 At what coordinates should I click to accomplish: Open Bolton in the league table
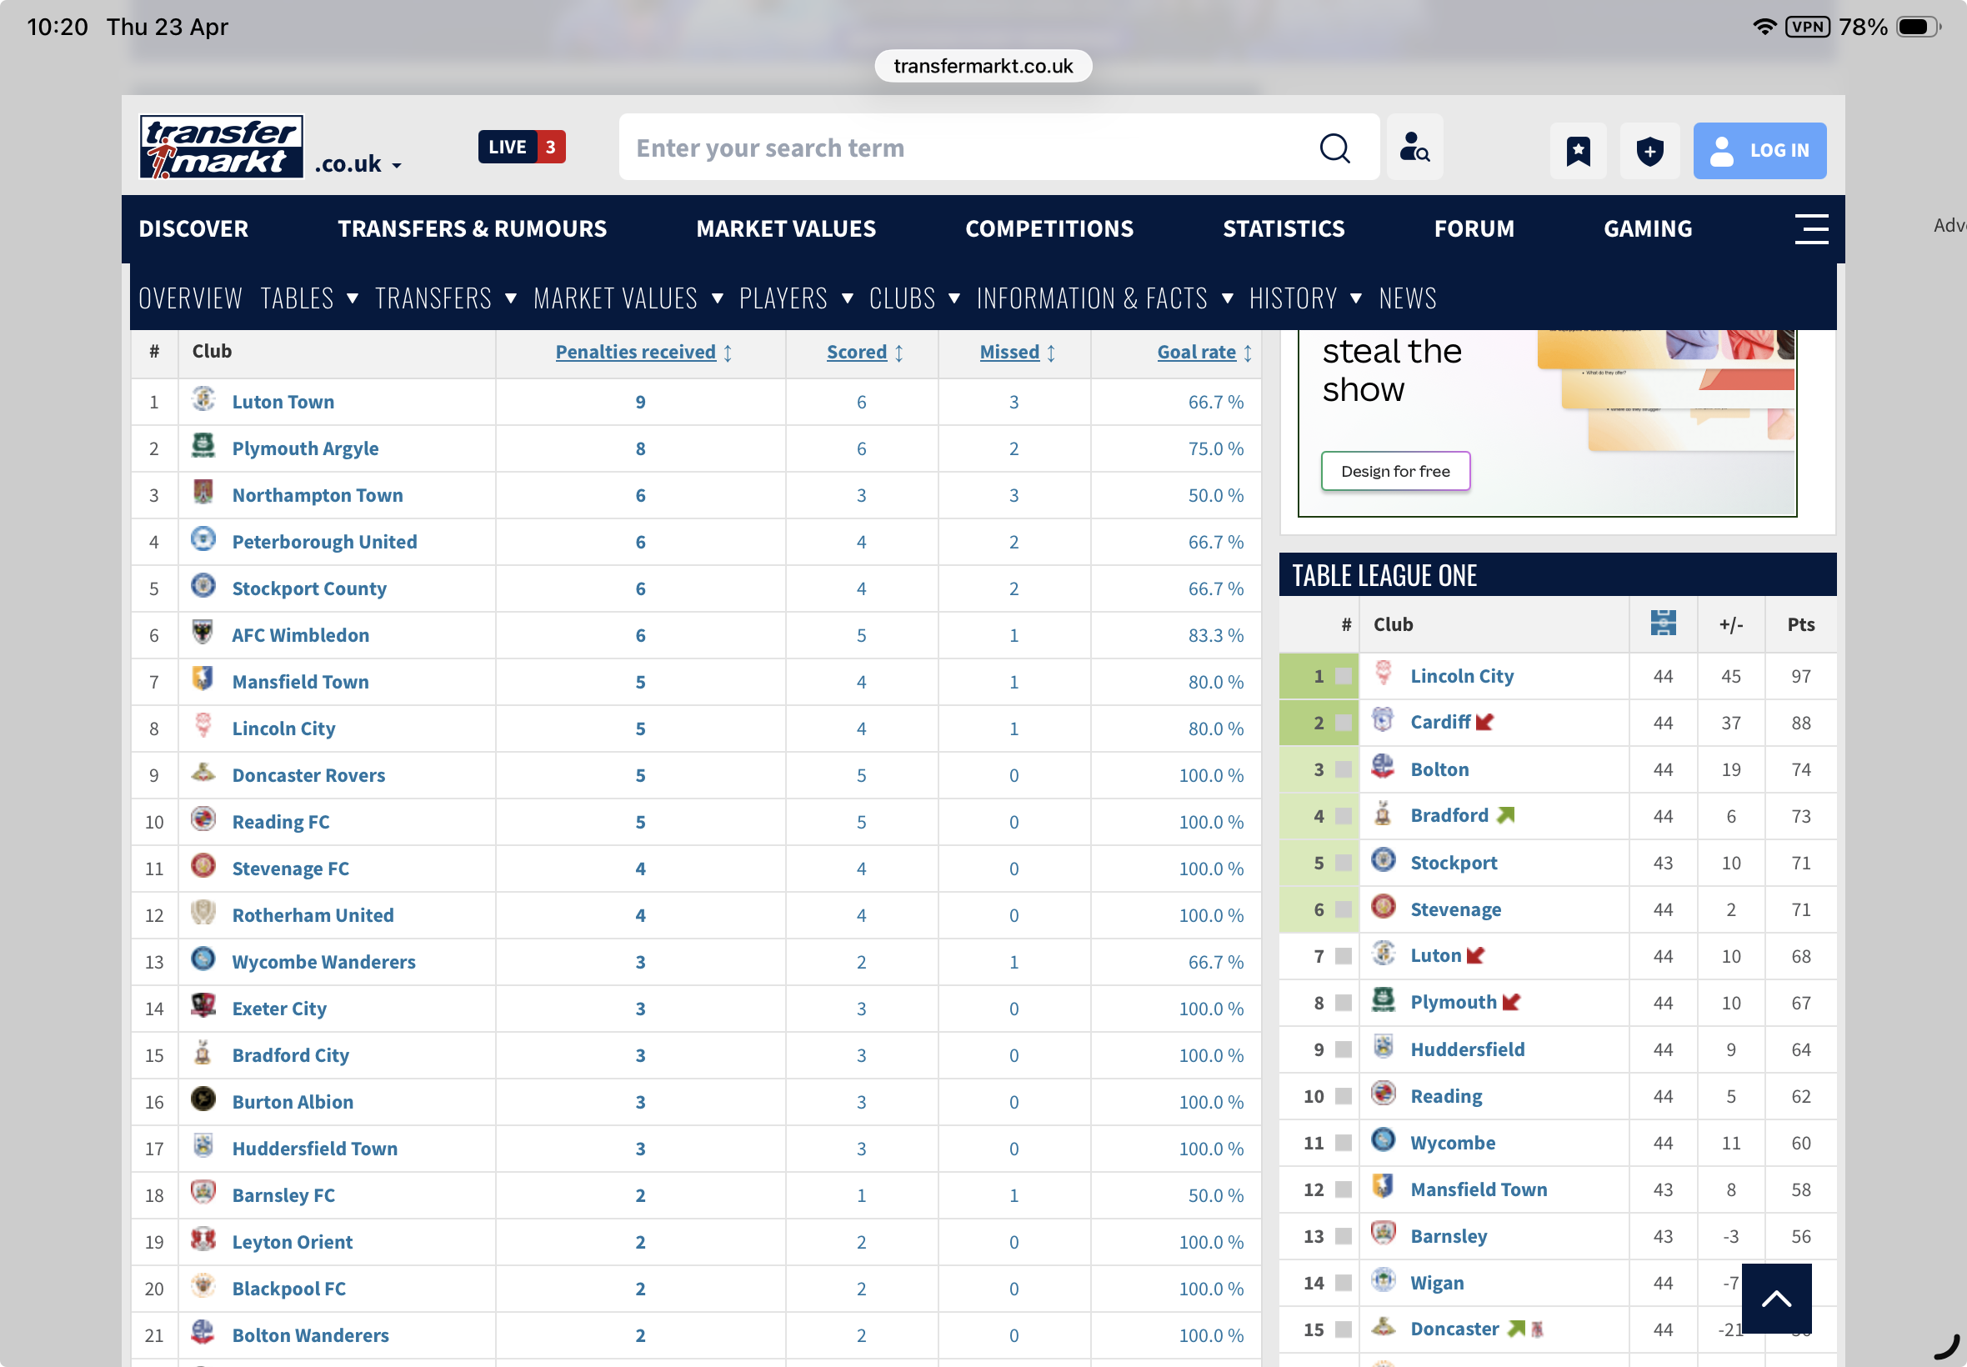1439,769
